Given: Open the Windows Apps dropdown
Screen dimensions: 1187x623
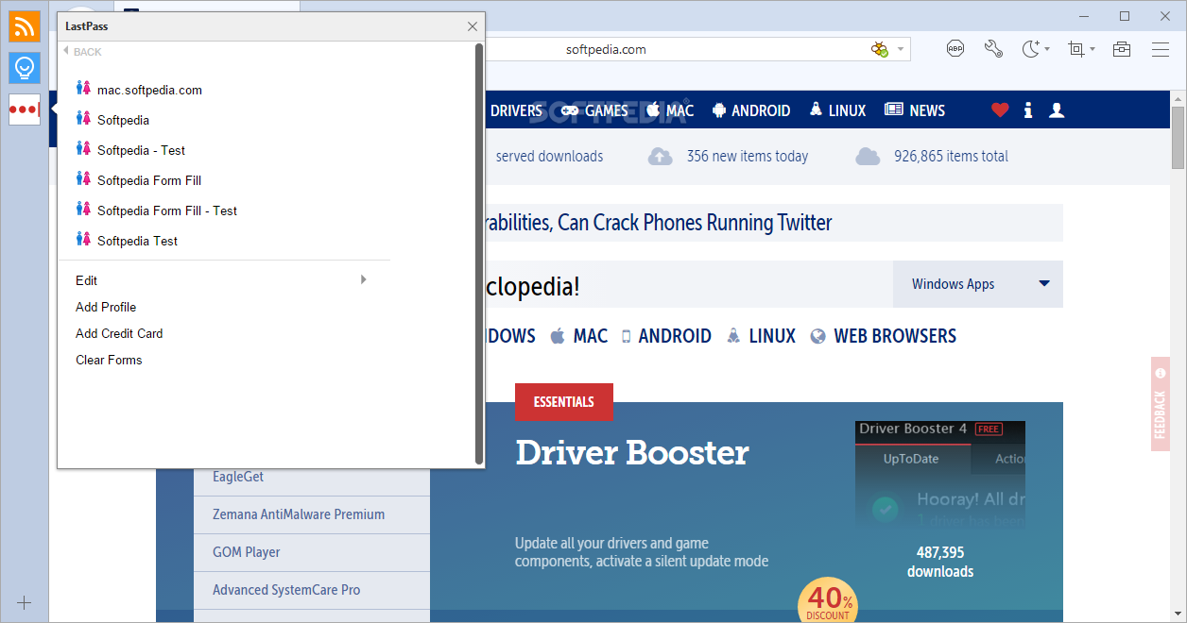Looking at the screenshot, I should [978, 284].
